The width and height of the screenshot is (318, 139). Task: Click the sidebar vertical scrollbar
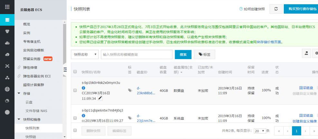coord(65,43)
